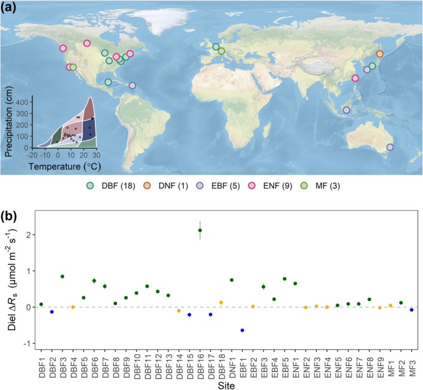Click the MF (3) legend circle

tap(304, 186)
